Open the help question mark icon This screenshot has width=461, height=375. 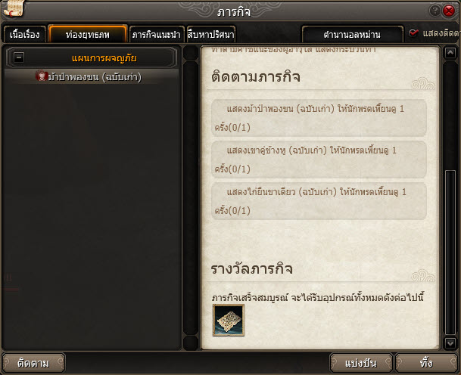(x=435, y=11)
